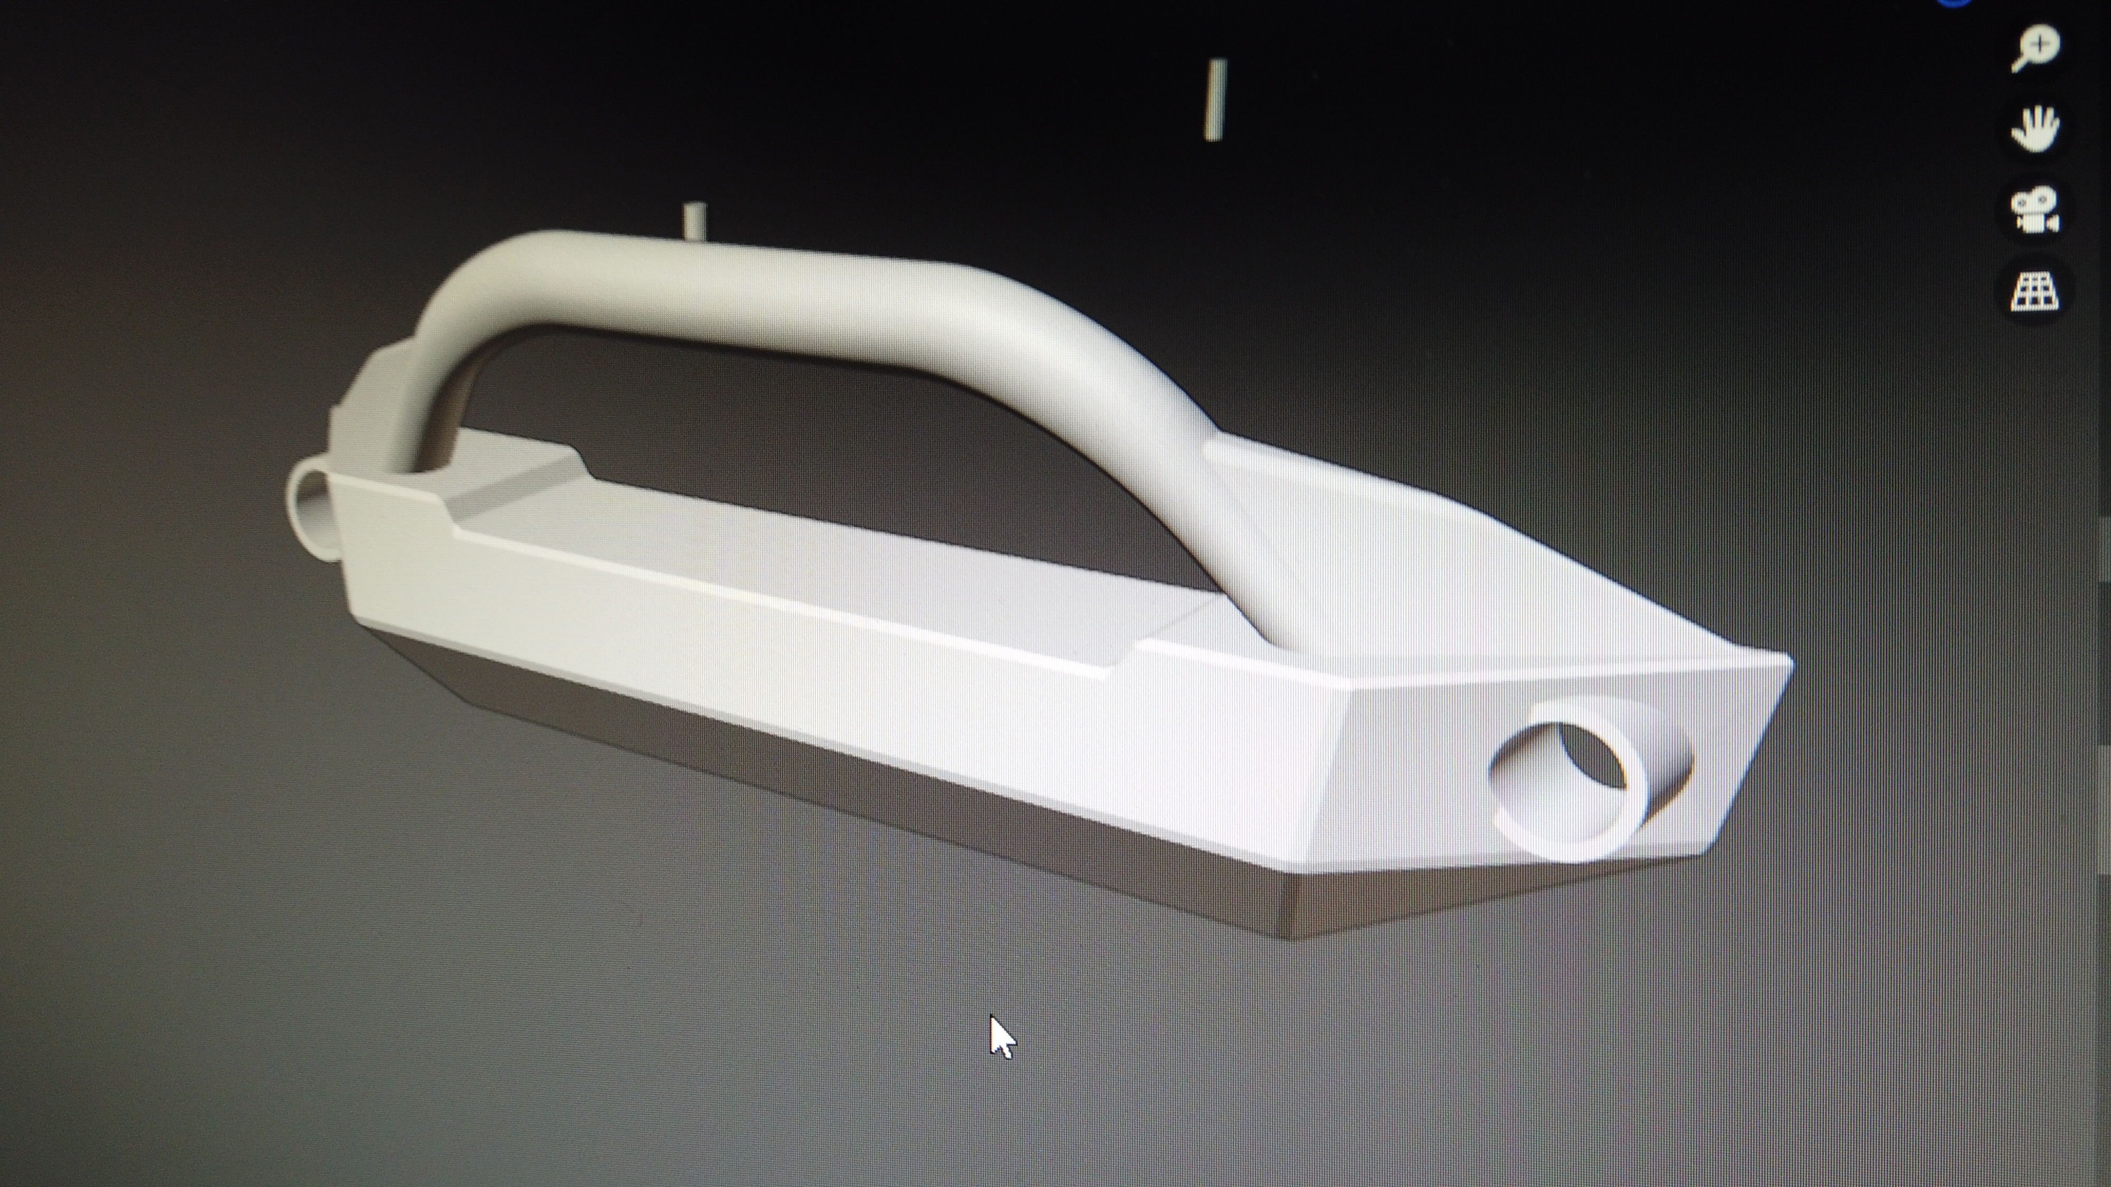The image size is (2111, 1187).
Task: Toggle the camera view icon
Action: [2035, 210]
